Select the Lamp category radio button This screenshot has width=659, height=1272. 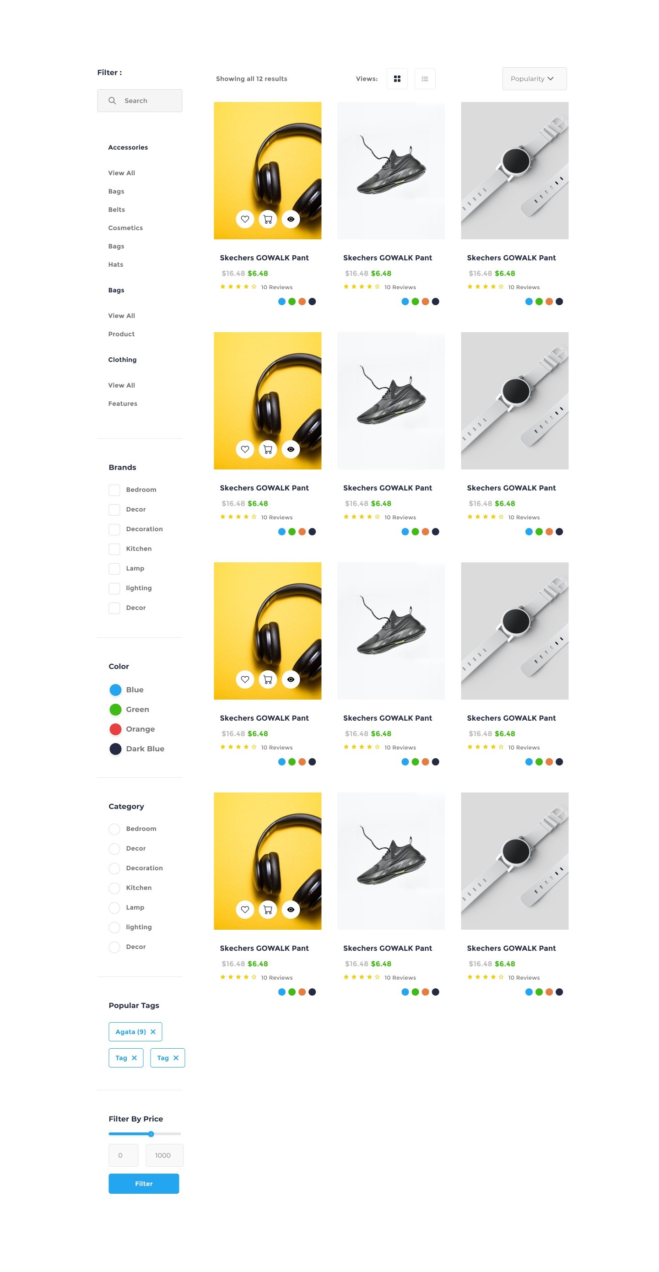coord(114,907)
